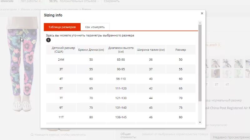Screen dimensions: 250x140
Task: Click the 7T size cell
Action: (x=61, y=98)
